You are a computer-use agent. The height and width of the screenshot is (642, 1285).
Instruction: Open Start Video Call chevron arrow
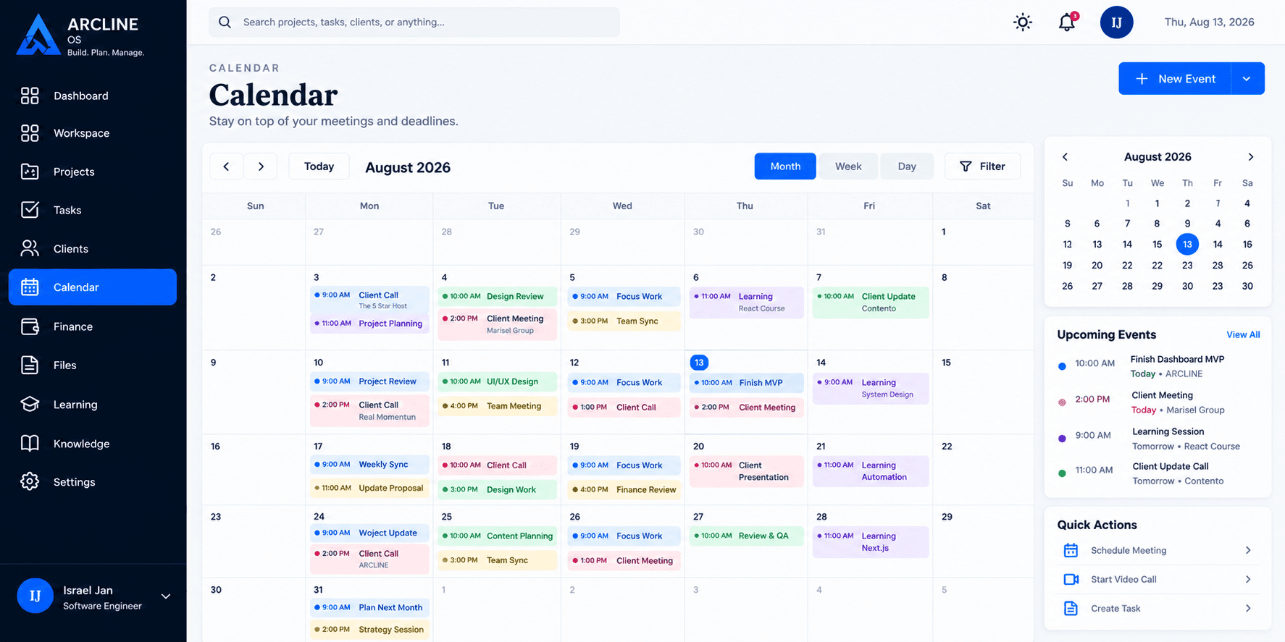pyautogui.click(x=1248, y=579)
